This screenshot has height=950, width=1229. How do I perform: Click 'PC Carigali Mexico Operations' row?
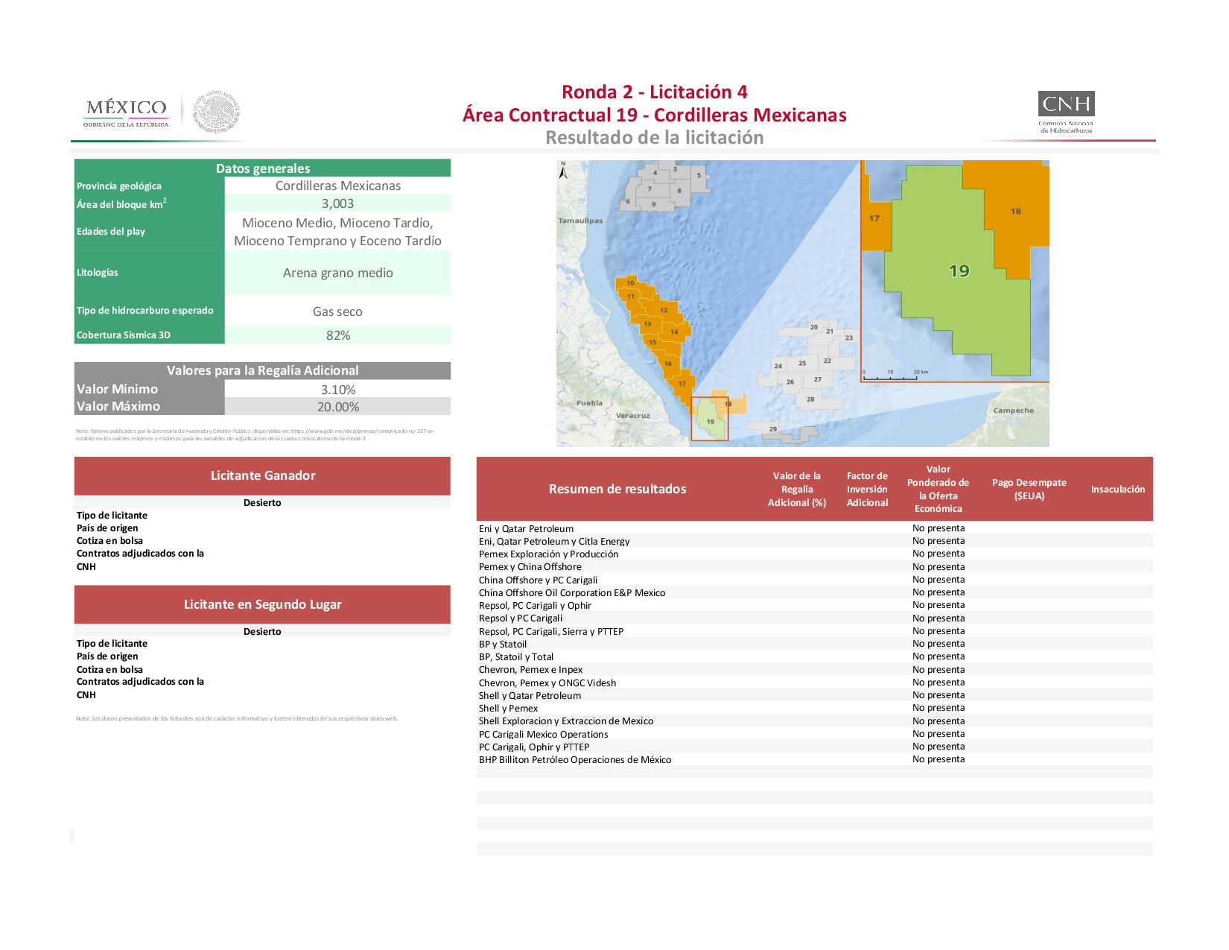(x=815, y=734)
